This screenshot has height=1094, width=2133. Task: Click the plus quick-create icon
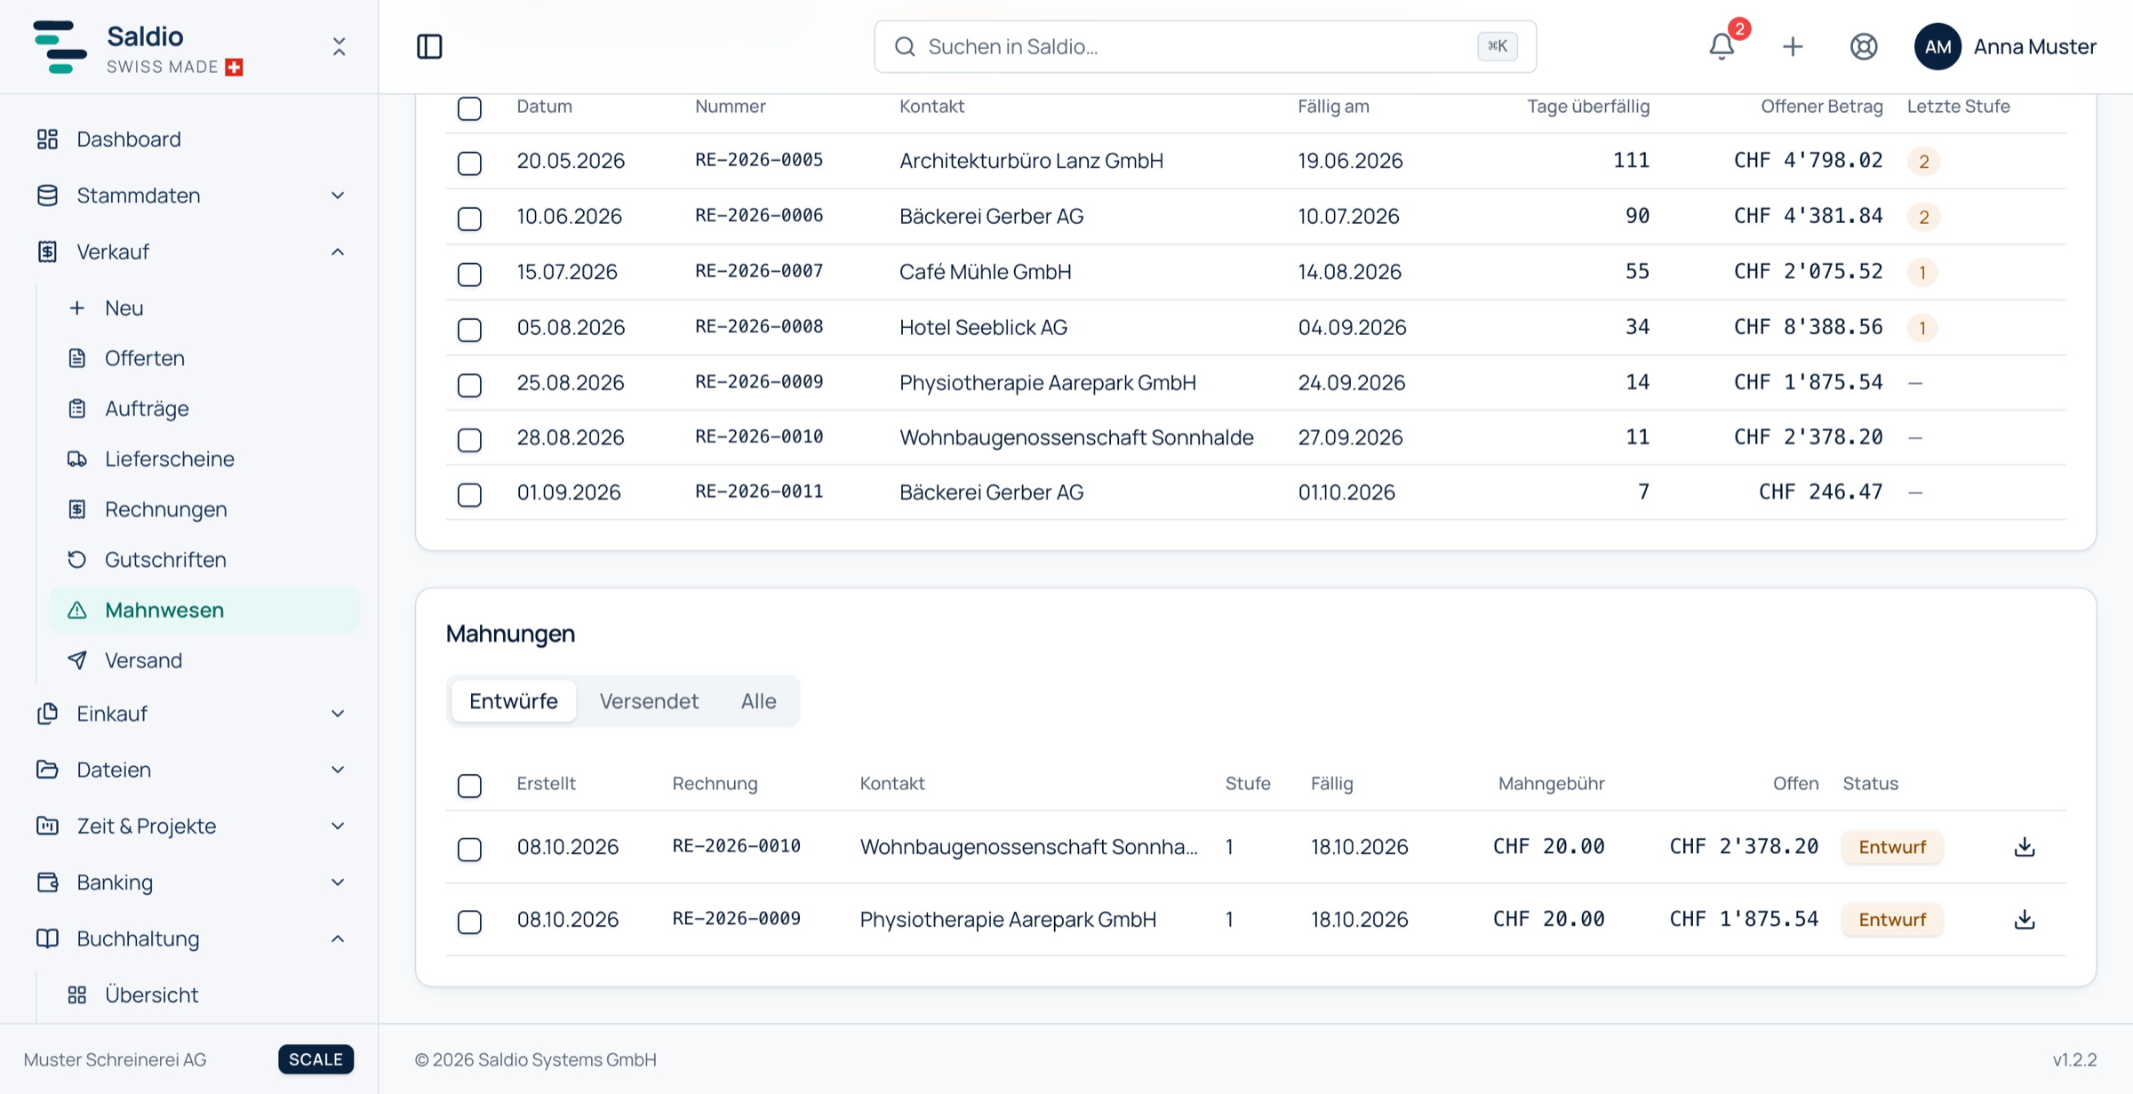(1793, 46)
